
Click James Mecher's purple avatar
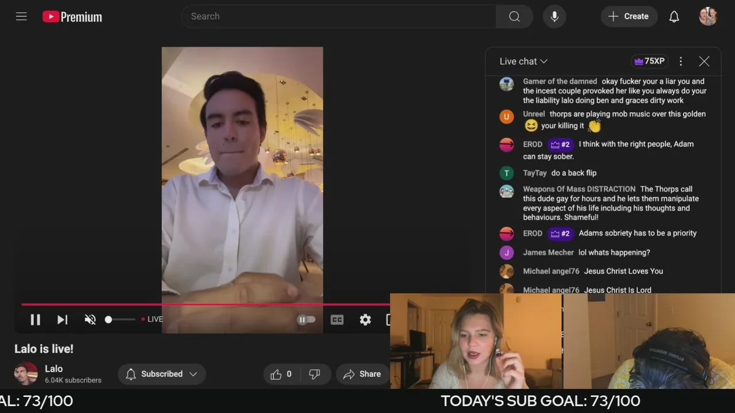(506, 252)
